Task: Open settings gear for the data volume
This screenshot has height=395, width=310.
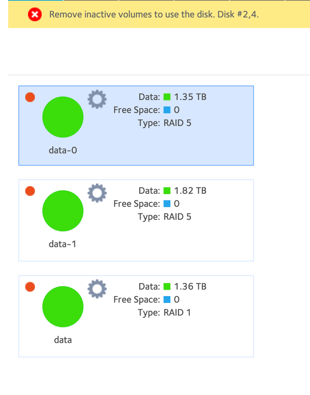Action: tap(96, 289)
